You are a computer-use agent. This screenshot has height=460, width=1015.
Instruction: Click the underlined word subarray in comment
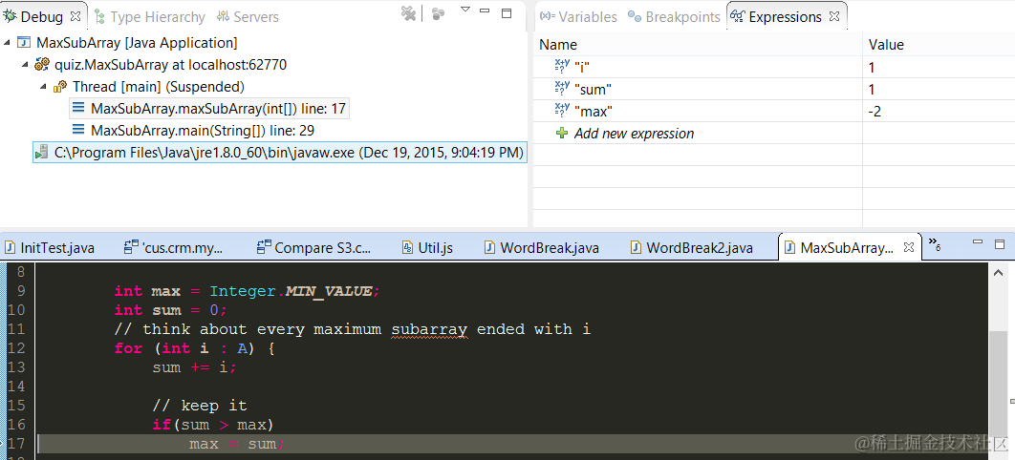tap(428, 329)
